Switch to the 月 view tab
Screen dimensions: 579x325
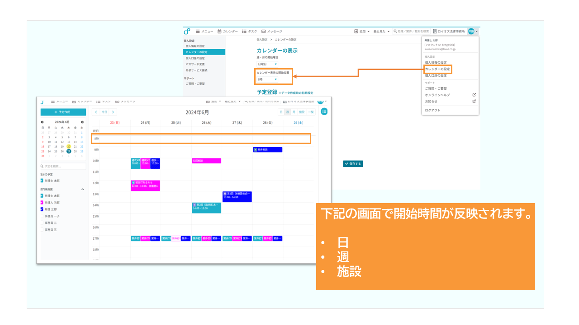pyautogui.click(x=294, y=112)
